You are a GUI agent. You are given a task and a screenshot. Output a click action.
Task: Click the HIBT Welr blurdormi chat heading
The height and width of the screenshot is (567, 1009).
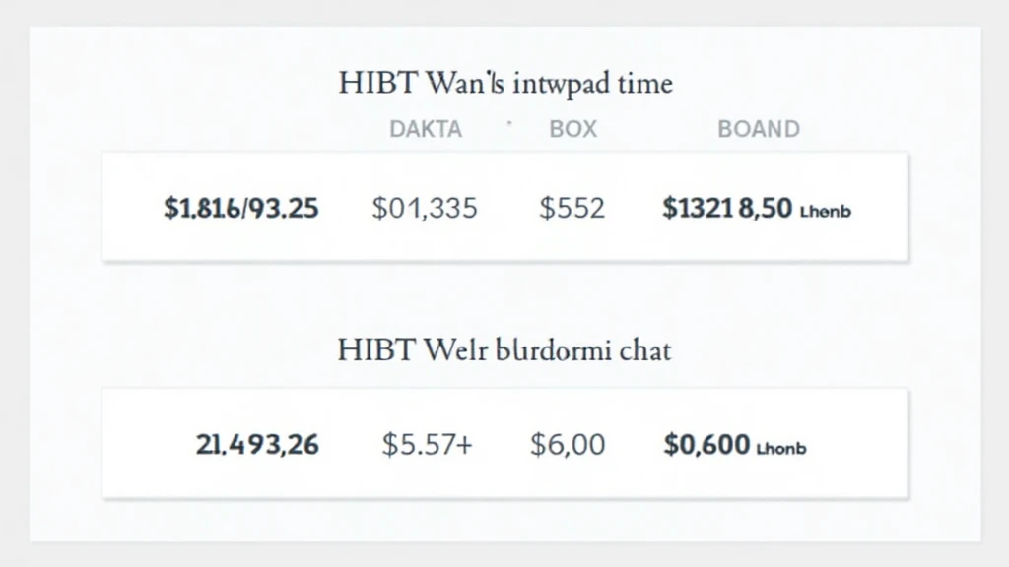pos(504,351)
